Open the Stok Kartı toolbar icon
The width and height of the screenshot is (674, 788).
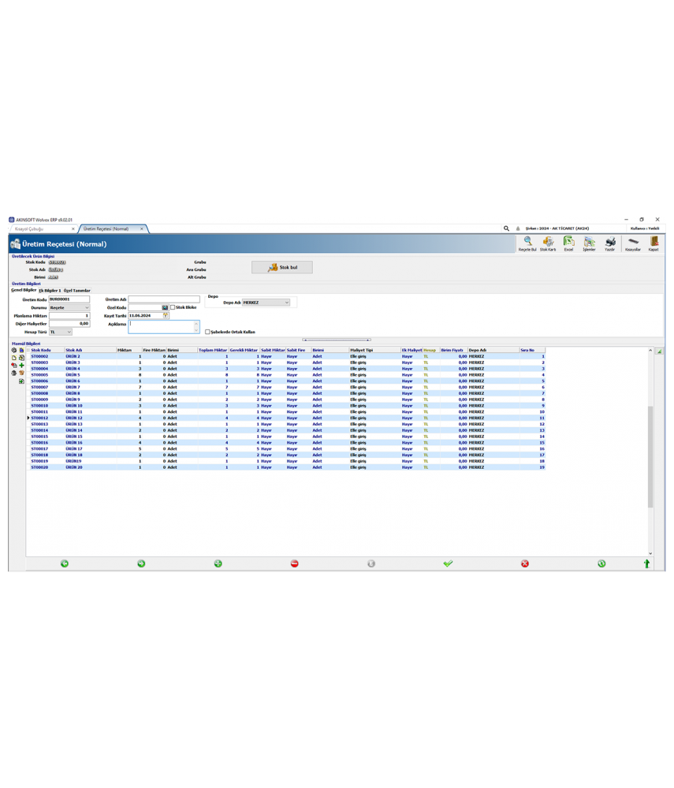coord(547,242)
